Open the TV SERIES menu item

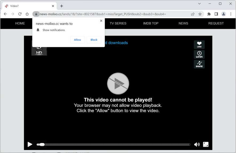click(118, 23)
